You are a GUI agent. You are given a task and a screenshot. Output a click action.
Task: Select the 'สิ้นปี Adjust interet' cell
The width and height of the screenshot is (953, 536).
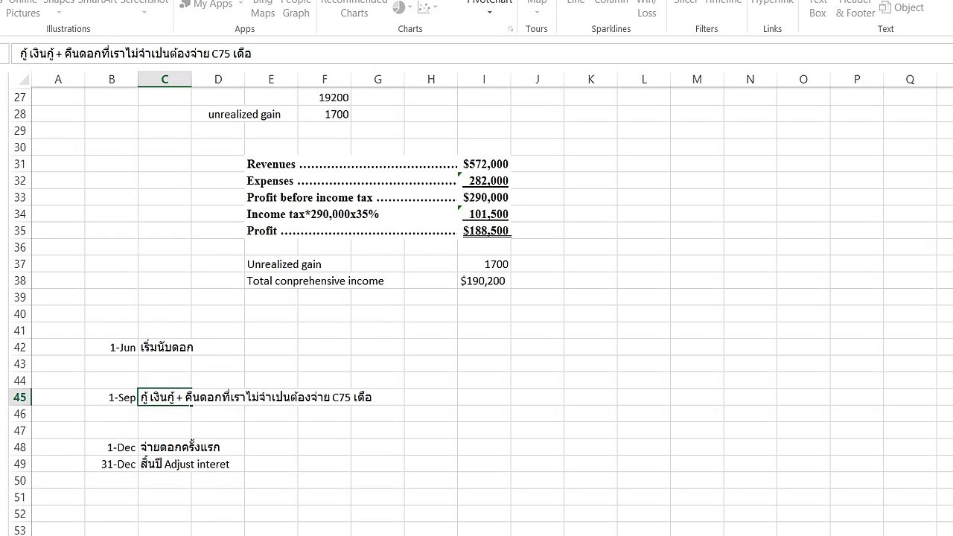(185, 465)
